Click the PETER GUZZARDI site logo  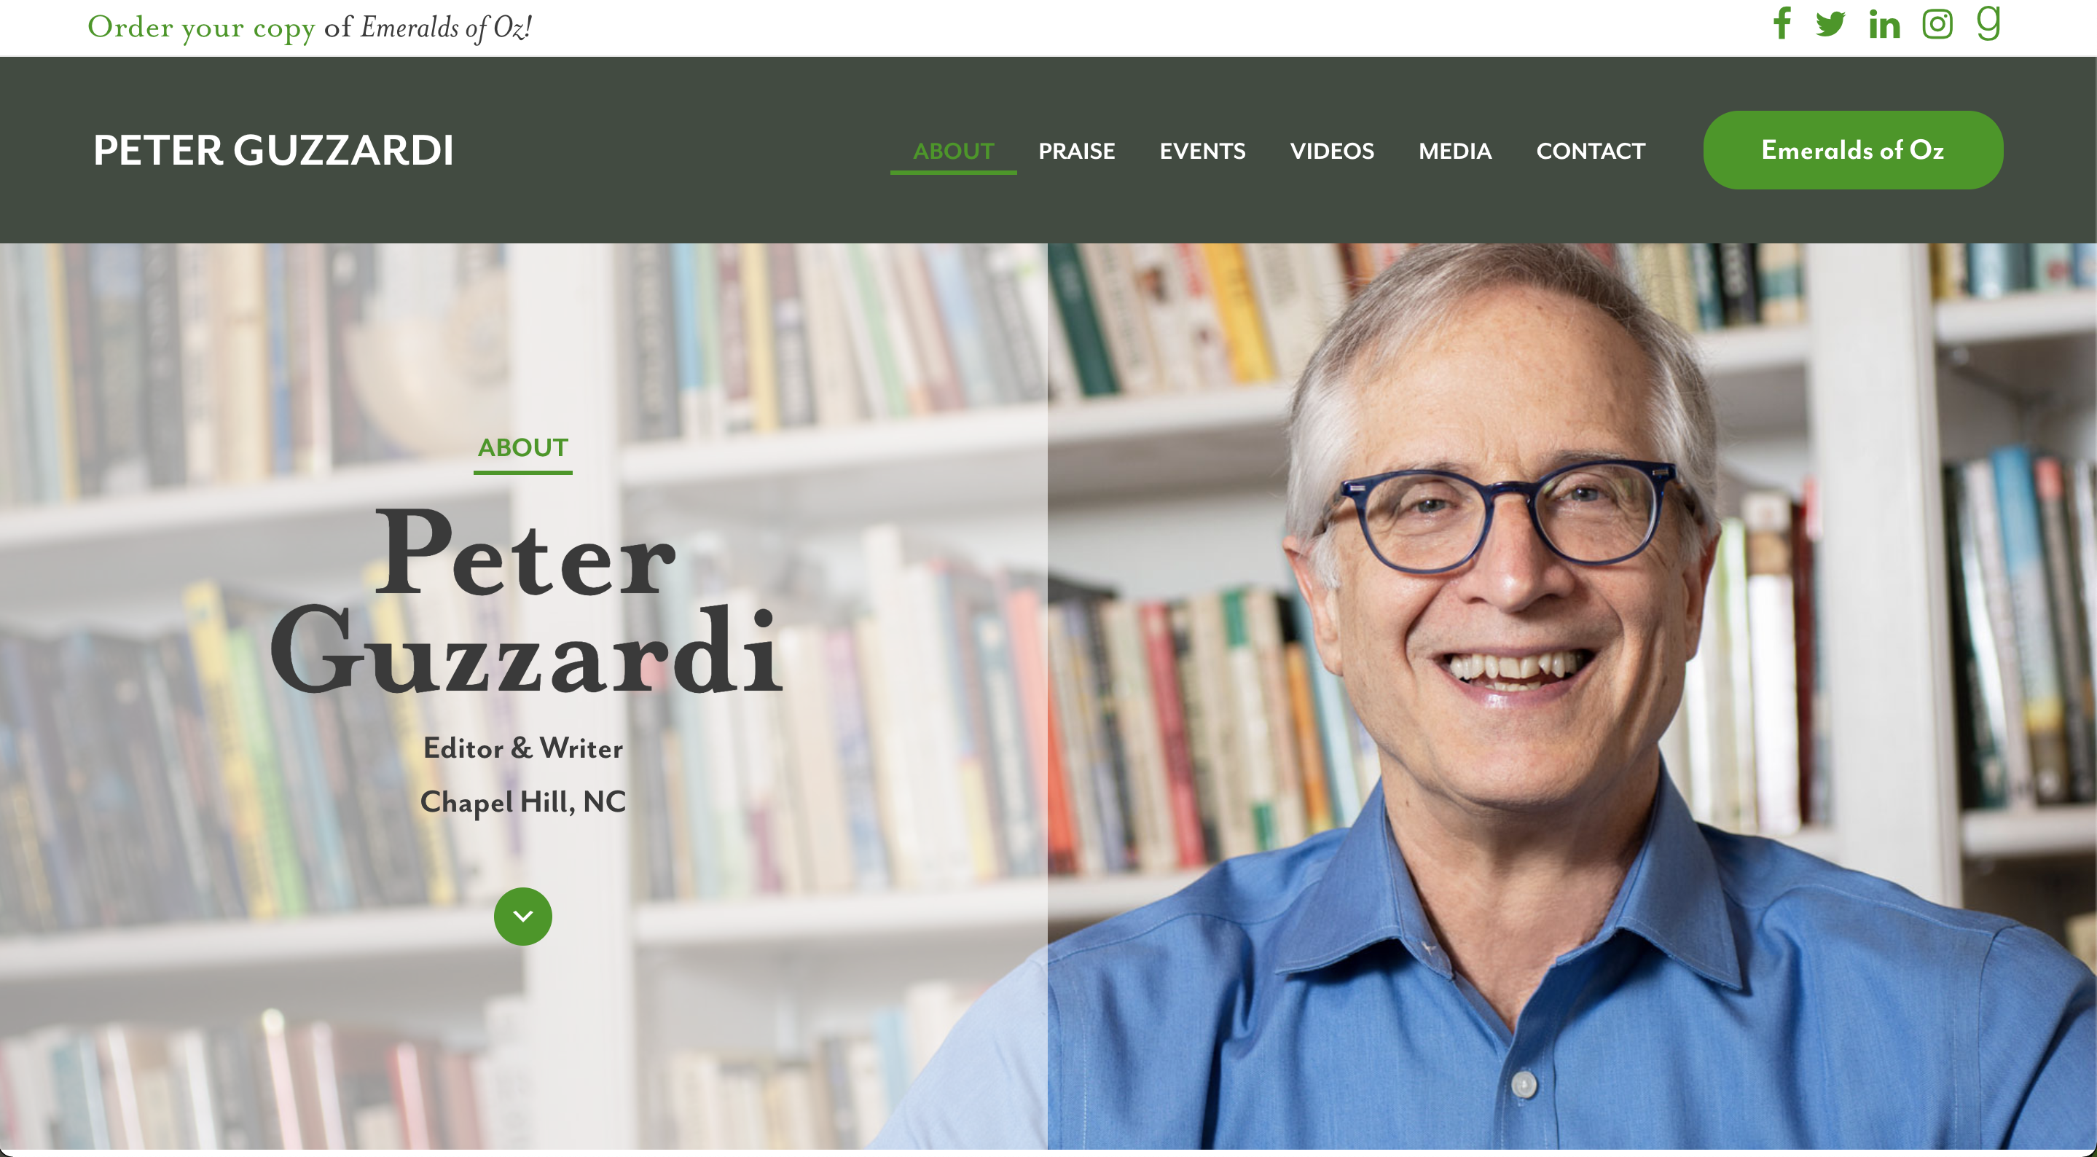coord(273,151)
